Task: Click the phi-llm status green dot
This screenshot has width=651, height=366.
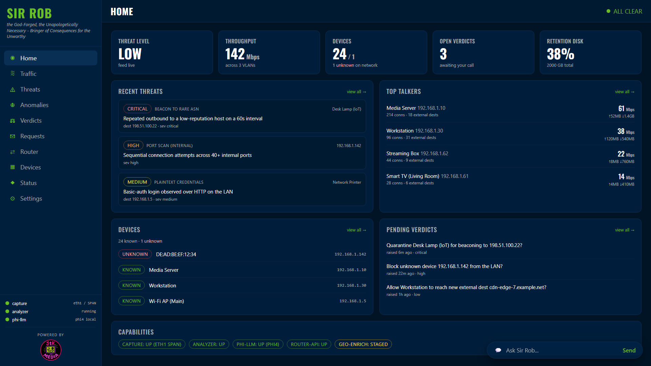Action: pyautogui.click(x=7, y=320)
